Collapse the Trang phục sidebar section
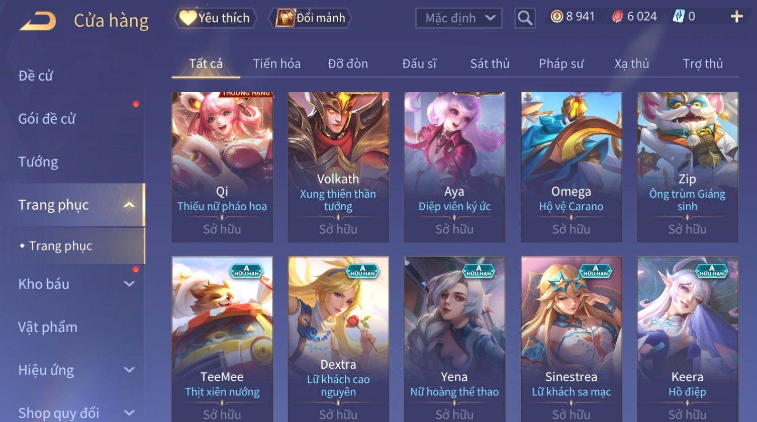 tap(129, 205)
